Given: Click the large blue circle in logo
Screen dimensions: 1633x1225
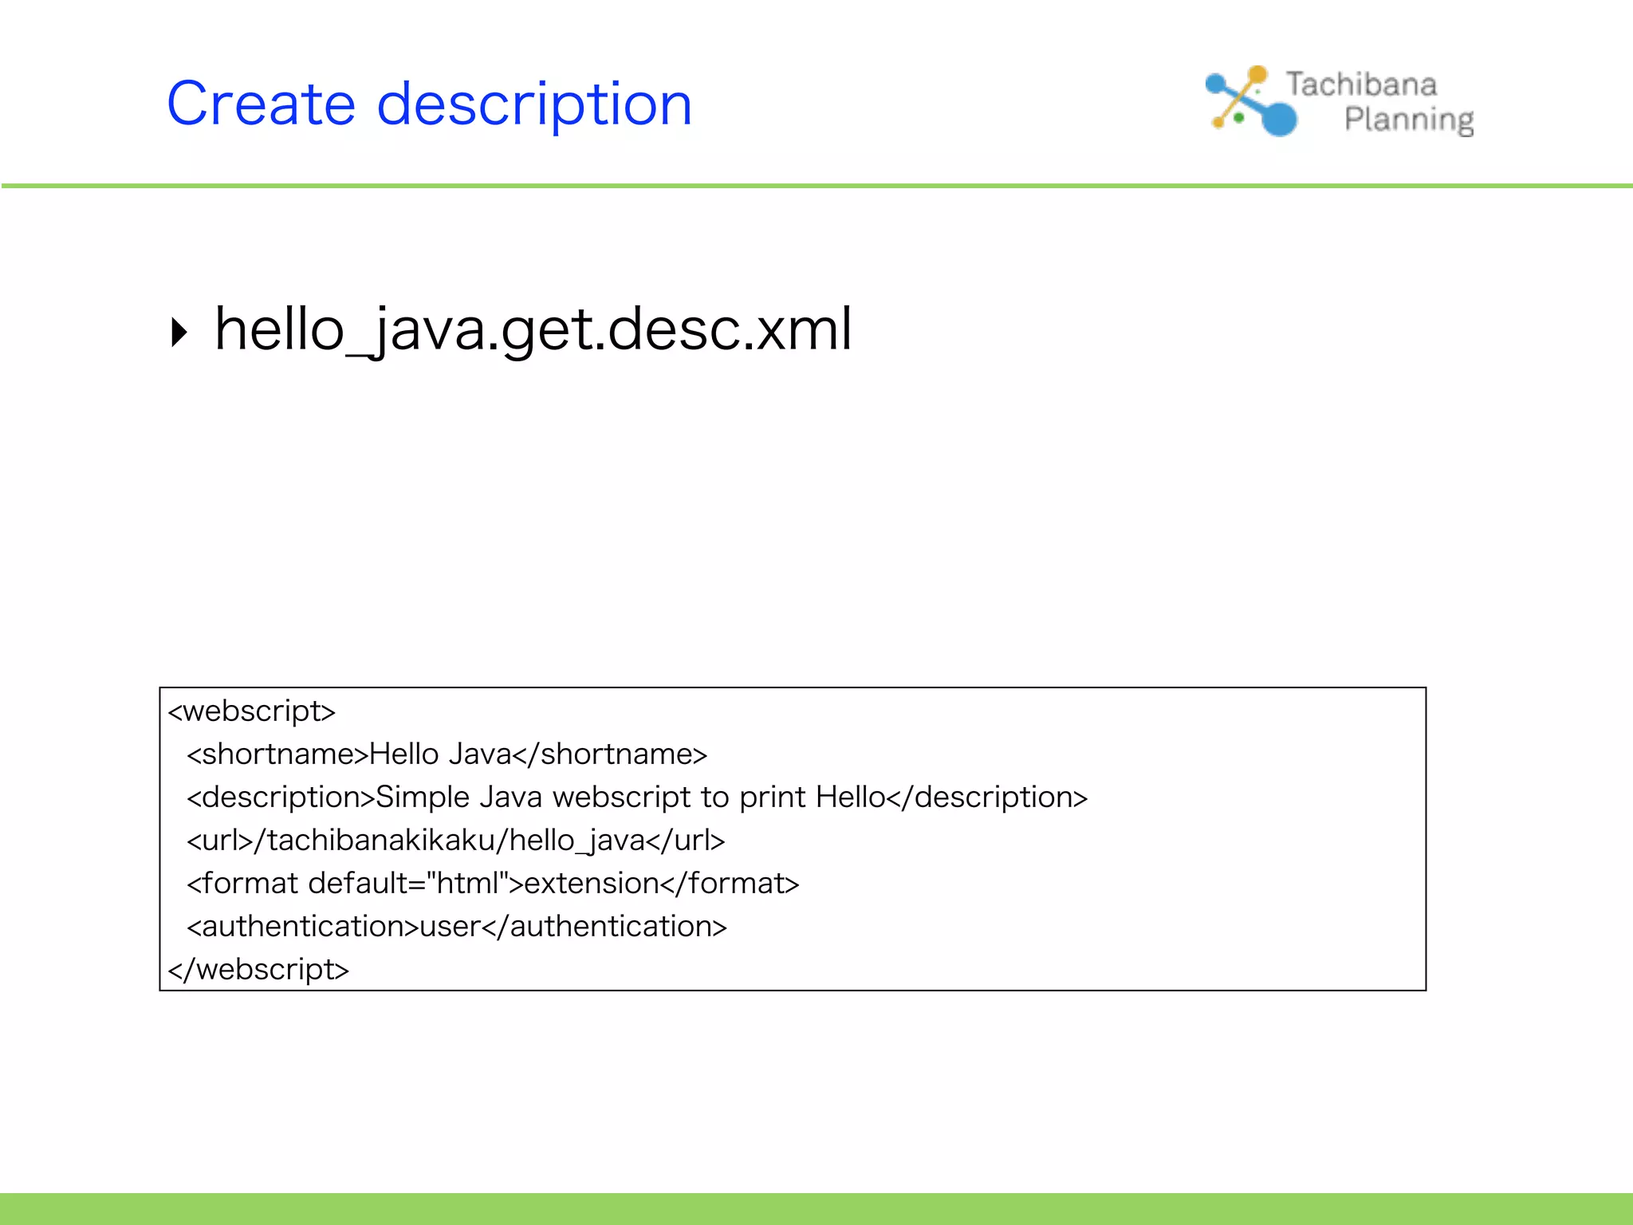Looking at the screenshot, I should coord(1280,120).
